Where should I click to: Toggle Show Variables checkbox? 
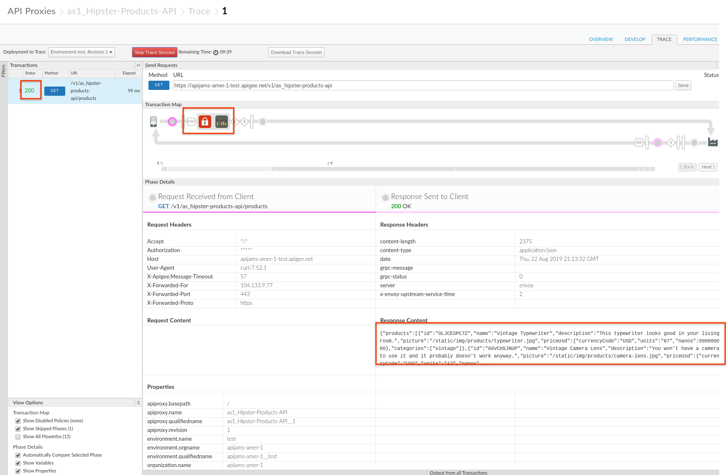tap(18, 463)
